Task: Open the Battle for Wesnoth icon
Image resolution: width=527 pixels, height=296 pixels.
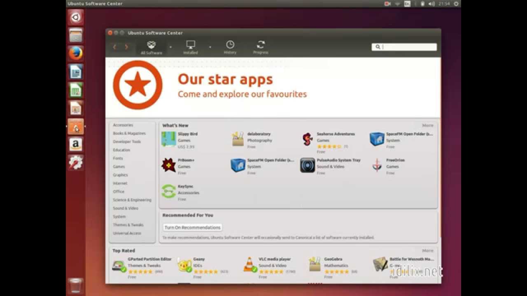Action: pyautogui.click(x=380, y=265)
